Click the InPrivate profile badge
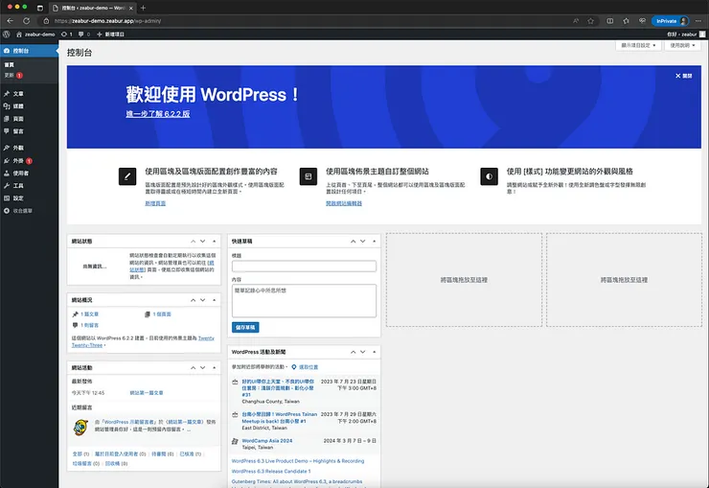Image resolution: width=709 pixels, height=488 pixels. click(x=670, y=21)
